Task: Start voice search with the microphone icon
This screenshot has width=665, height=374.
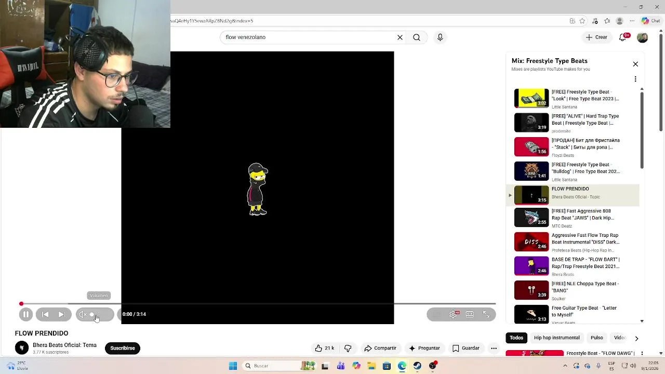Action: point(440,37)
